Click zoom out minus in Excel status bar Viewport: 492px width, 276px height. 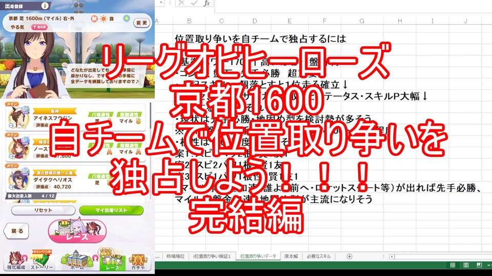click(489, 265)
